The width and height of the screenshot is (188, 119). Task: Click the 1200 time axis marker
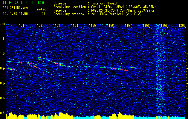[182, 25]
